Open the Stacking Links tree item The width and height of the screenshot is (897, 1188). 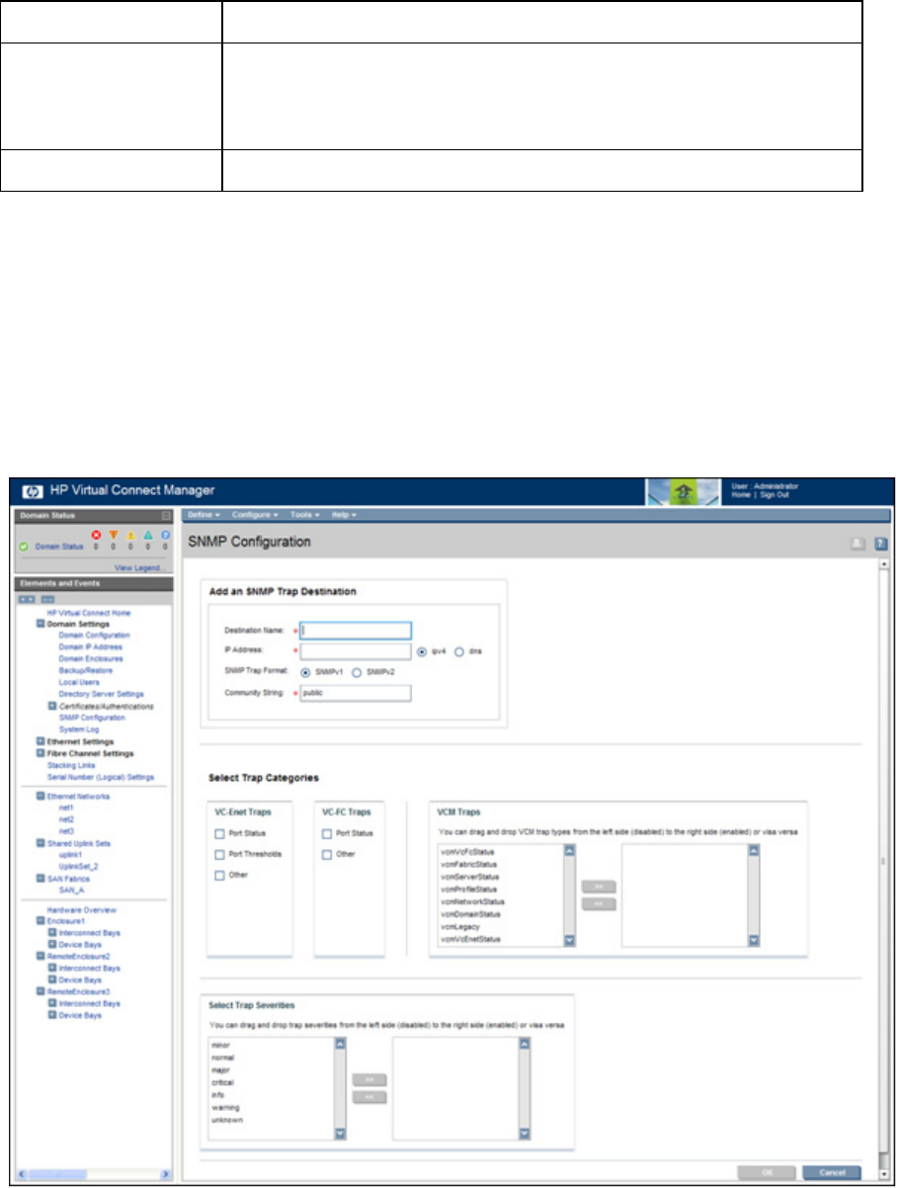(73, 765)
